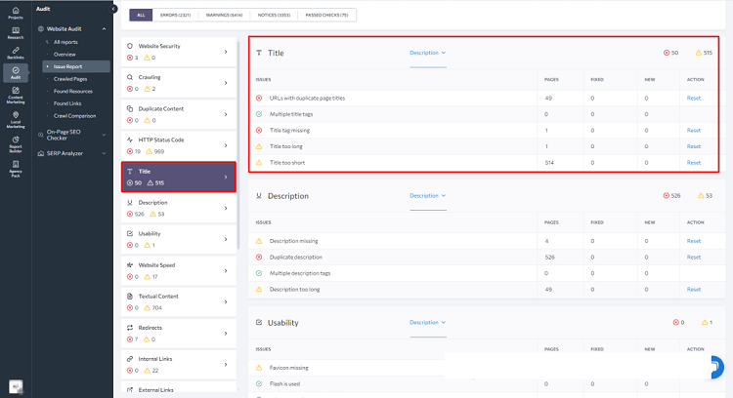Screen dimensions: 733x398
Task: Open Description too long issue
Action: coord(294,290)
